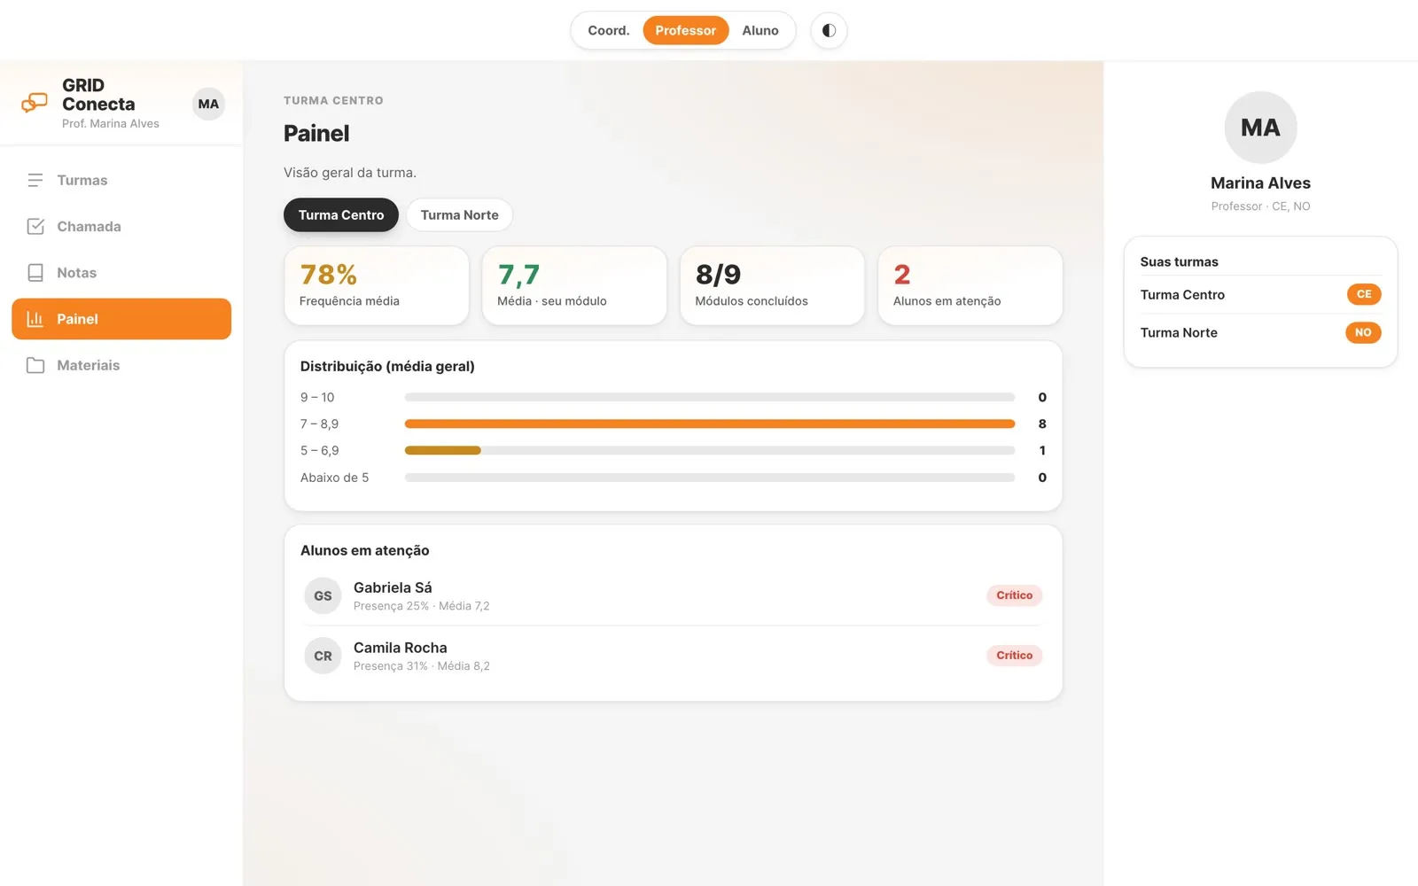
Task: Click Crítico badge for Camila Rocha
Action: pyautogui.click(x=1014, y=656)
